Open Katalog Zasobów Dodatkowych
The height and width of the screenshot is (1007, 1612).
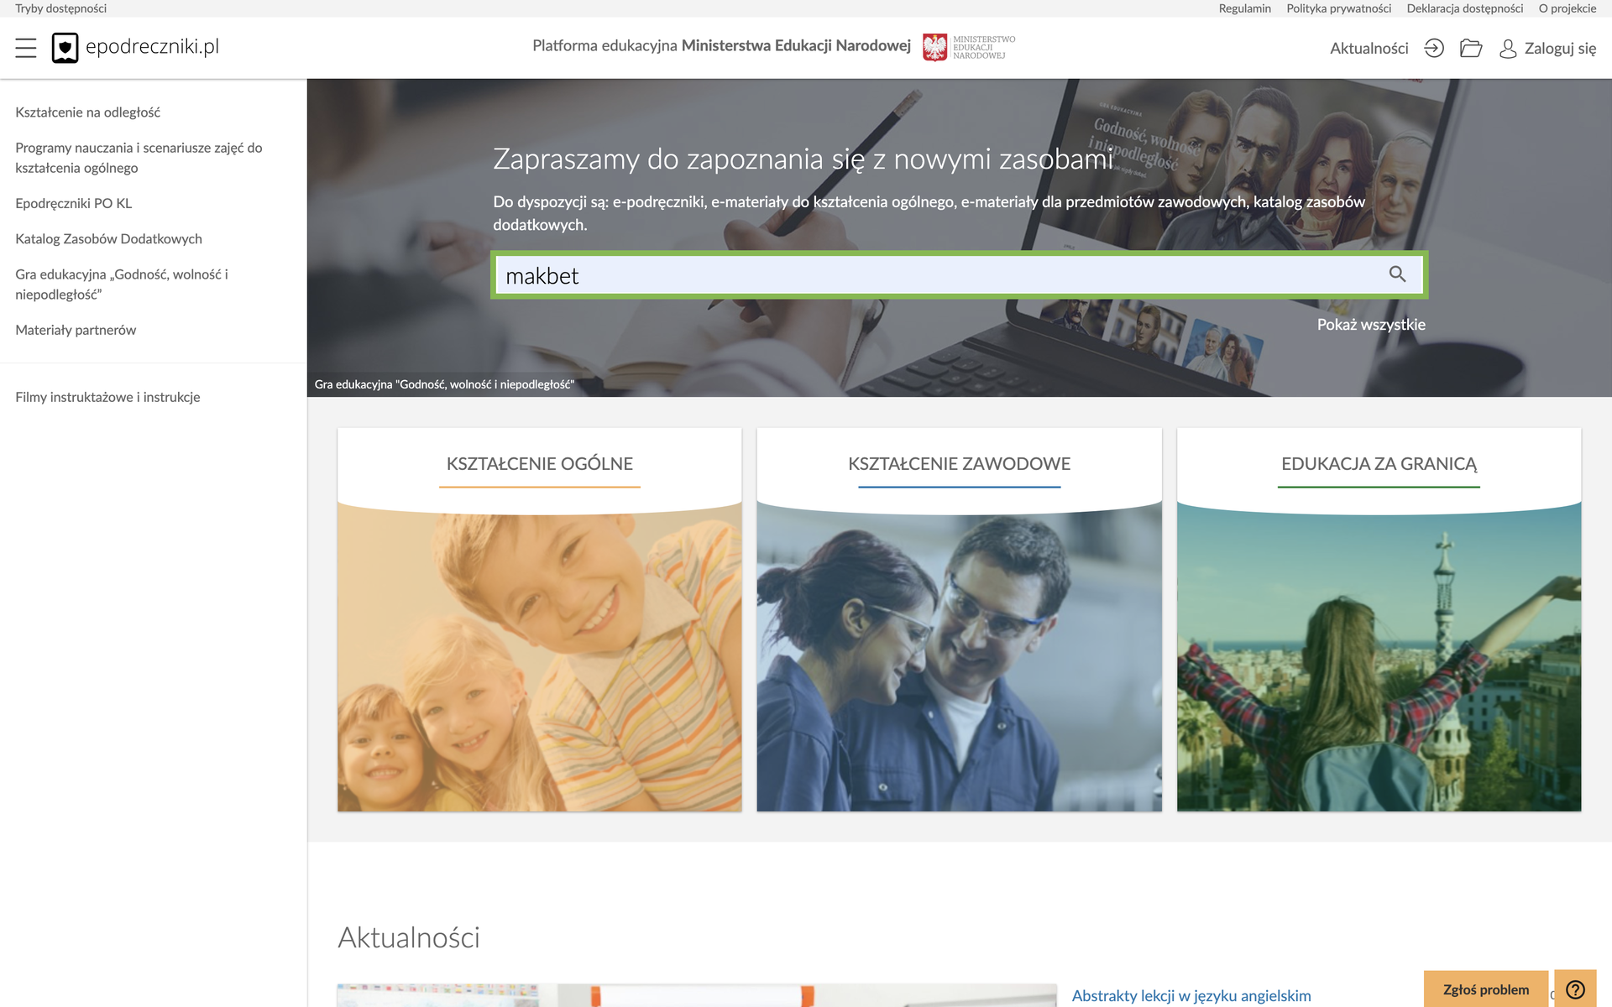[x=108, y=239]
